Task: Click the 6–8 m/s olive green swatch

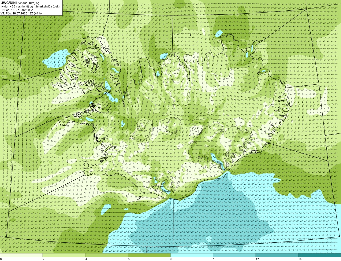Action: (x=149, y=255)
